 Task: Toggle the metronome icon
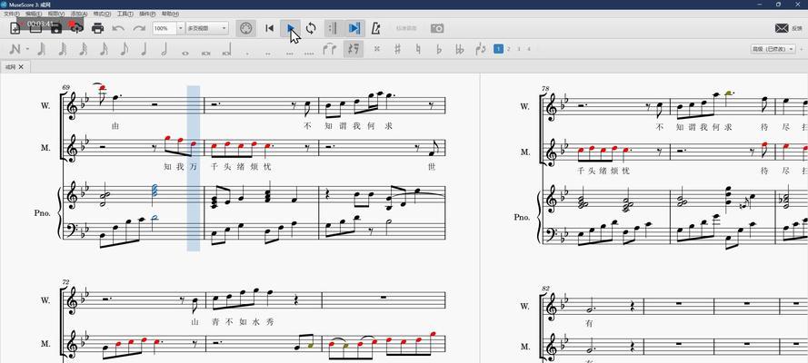coord(376,28)
